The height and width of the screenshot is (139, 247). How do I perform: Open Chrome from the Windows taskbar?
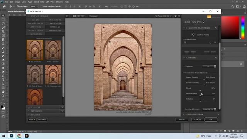click(19, 136)
